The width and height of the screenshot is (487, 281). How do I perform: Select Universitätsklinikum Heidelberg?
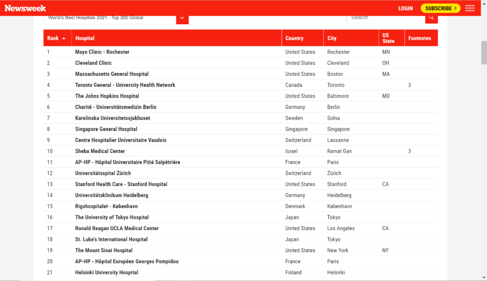pos(111,195)
